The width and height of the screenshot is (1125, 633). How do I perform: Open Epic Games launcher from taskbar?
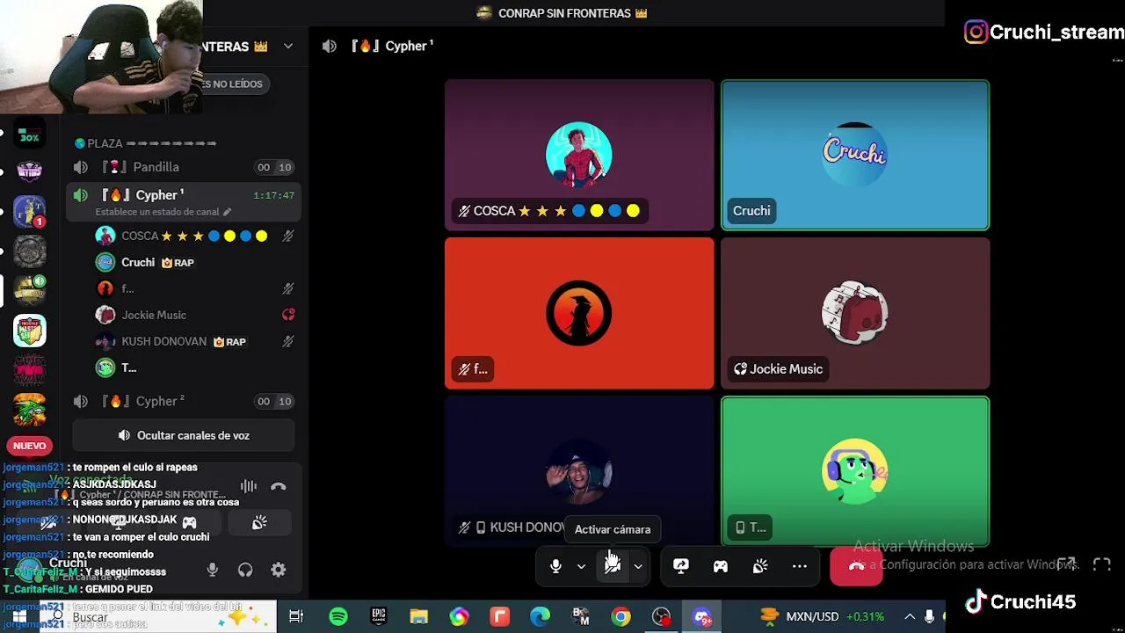point(379,617)
